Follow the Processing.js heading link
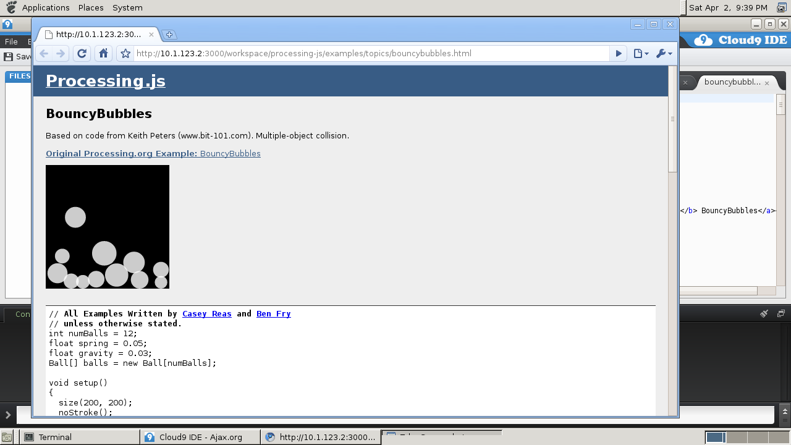 (x=105, y=80)
